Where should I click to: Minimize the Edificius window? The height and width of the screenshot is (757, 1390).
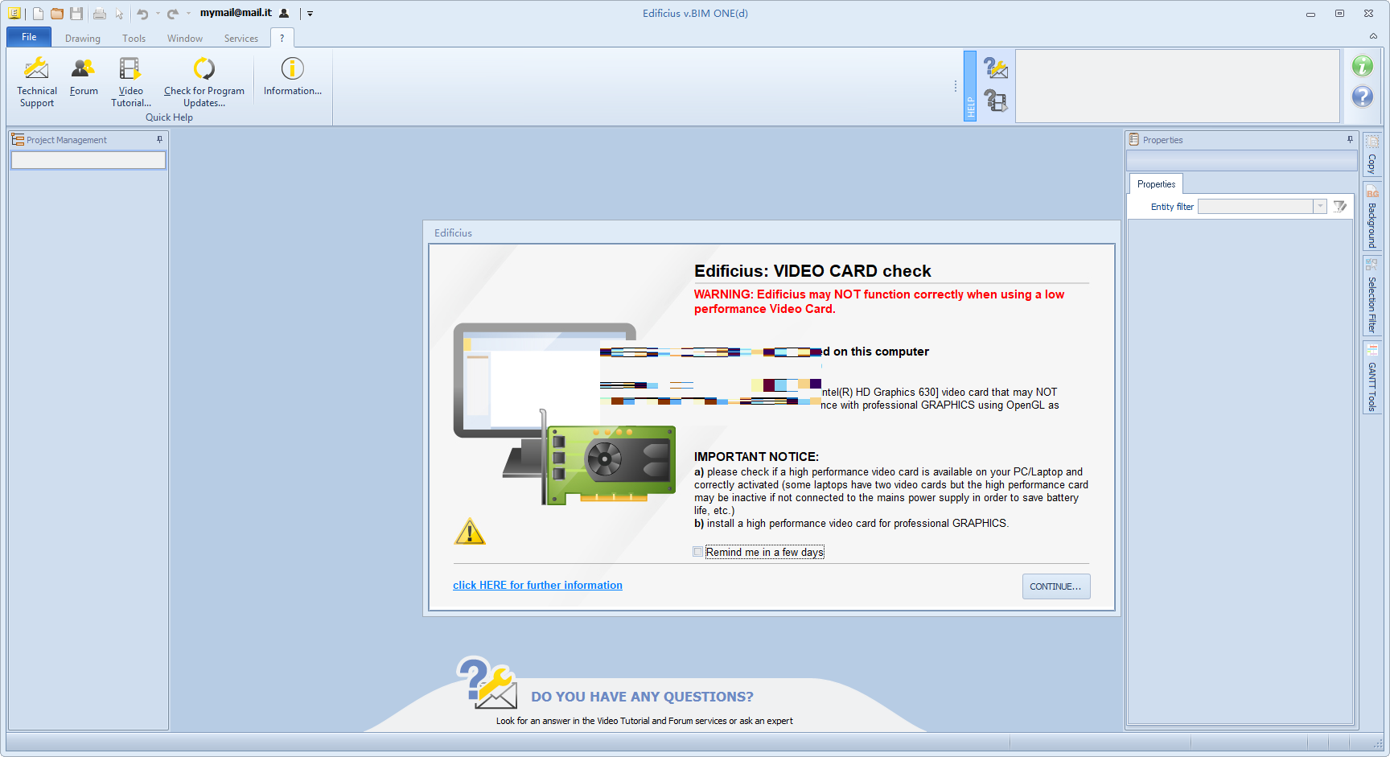point(1310,14)
